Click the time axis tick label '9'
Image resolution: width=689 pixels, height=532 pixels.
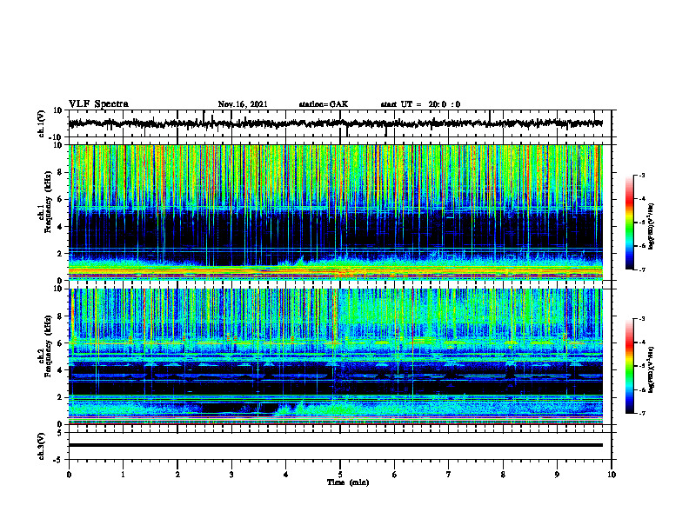point(557,475)
